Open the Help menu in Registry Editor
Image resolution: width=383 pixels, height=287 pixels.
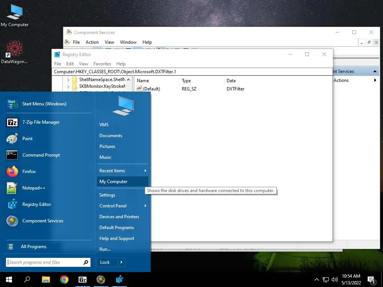tap(121, 64)
